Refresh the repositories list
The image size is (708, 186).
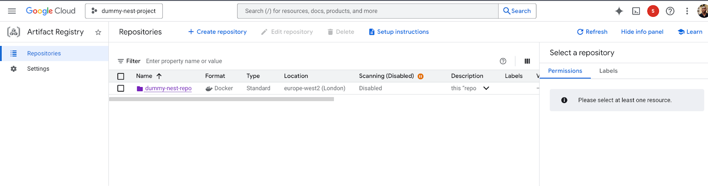click(x=592, y=32)
